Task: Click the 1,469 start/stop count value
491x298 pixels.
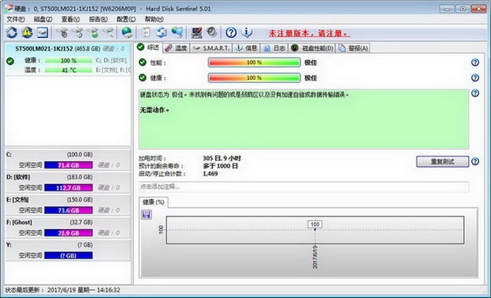Action: point(211,174)
